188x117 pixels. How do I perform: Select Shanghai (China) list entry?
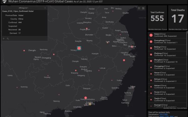click(167, 61)
